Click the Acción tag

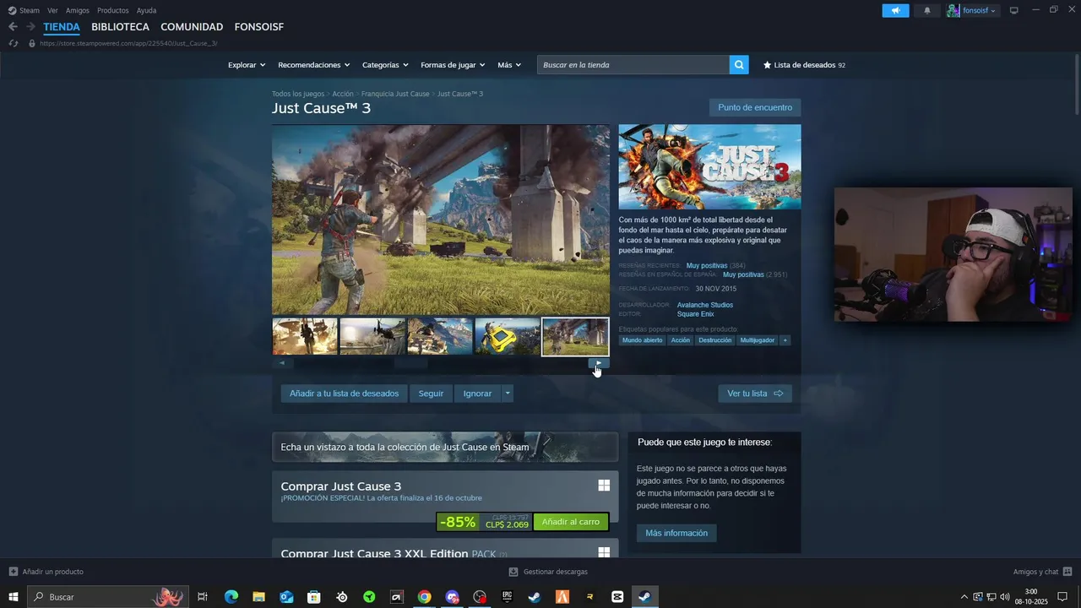(681, 340)
